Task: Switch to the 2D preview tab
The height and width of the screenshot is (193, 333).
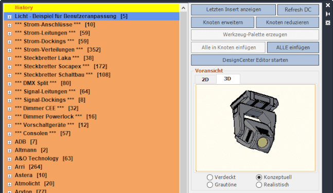Action: coord(205,79)
